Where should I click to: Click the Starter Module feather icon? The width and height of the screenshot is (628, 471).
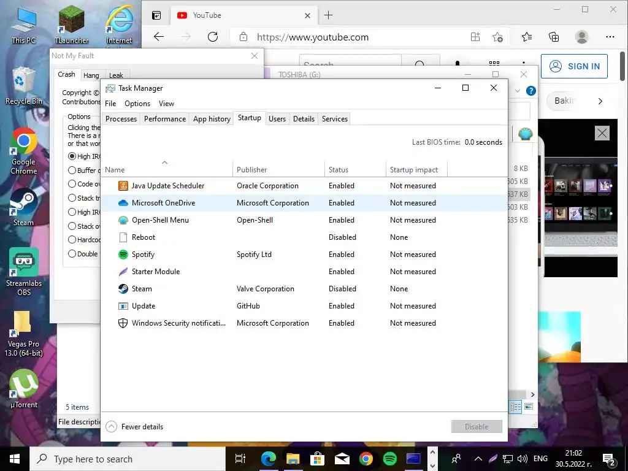(123, 272)
